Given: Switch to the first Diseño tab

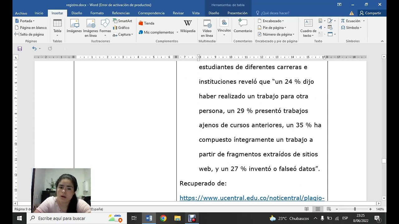Looking at the screenshot, I should [77, 13].
